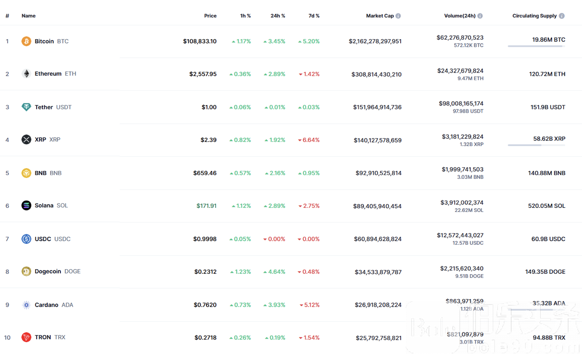Sort table by Price column header
This screenshot has height=356, width=582.
tap(210, 16)
